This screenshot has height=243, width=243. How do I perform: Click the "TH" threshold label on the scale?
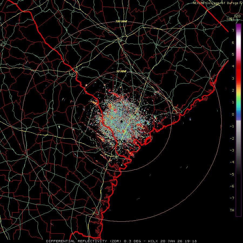[x=232, y=210]
